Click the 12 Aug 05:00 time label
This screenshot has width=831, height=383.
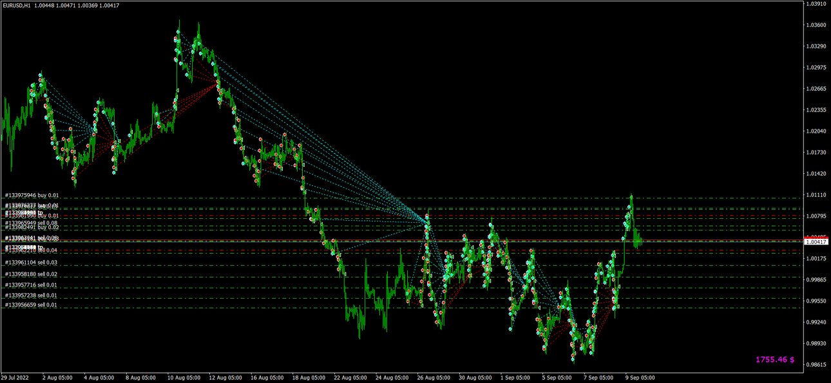226,378
